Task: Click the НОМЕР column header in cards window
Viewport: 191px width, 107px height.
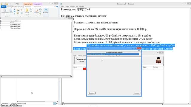Action: [78, 67]
